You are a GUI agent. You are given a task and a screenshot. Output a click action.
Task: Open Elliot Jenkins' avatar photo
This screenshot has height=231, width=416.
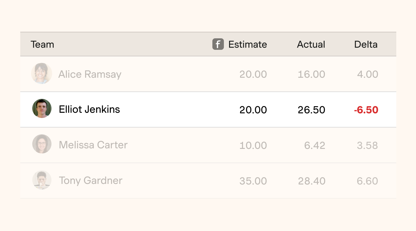pos(42,108)
